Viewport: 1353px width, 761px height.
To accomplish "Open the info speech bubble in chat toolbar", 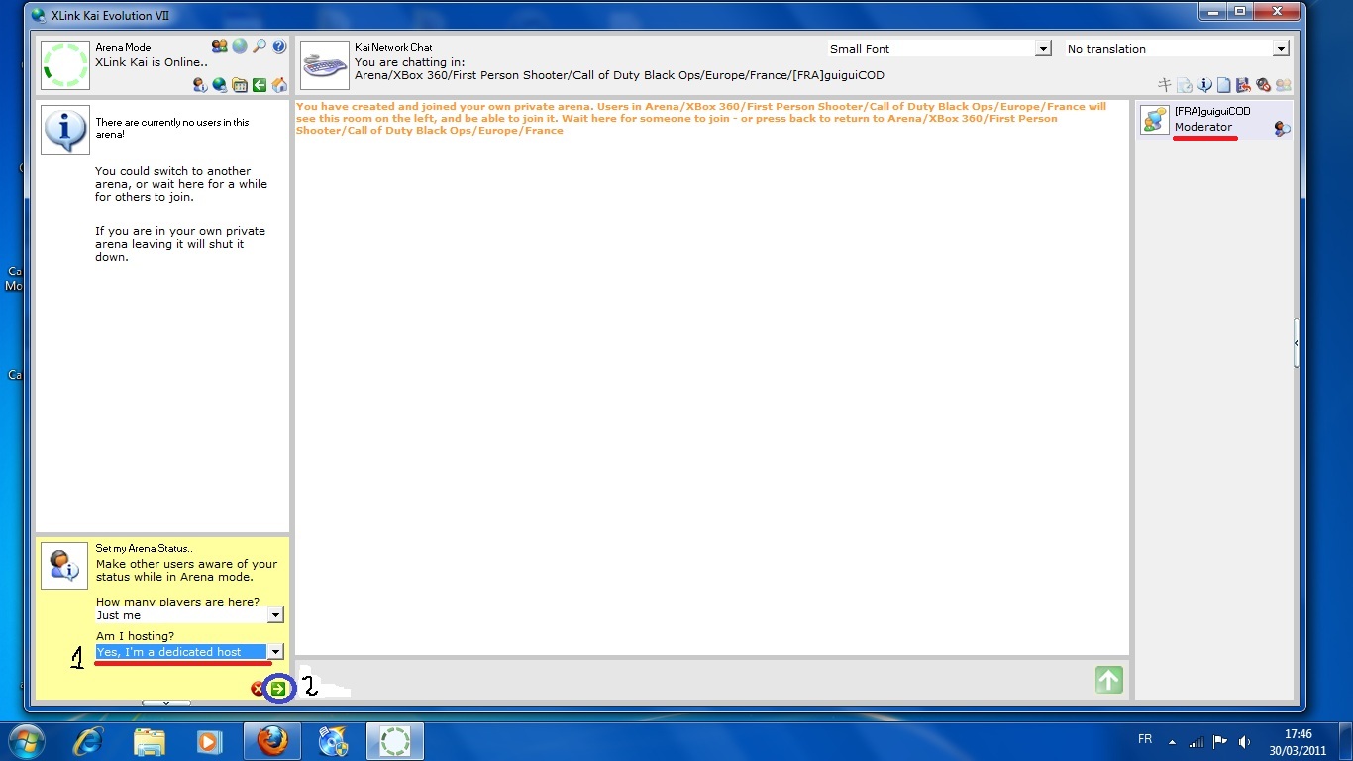I will click(1204, 85).
